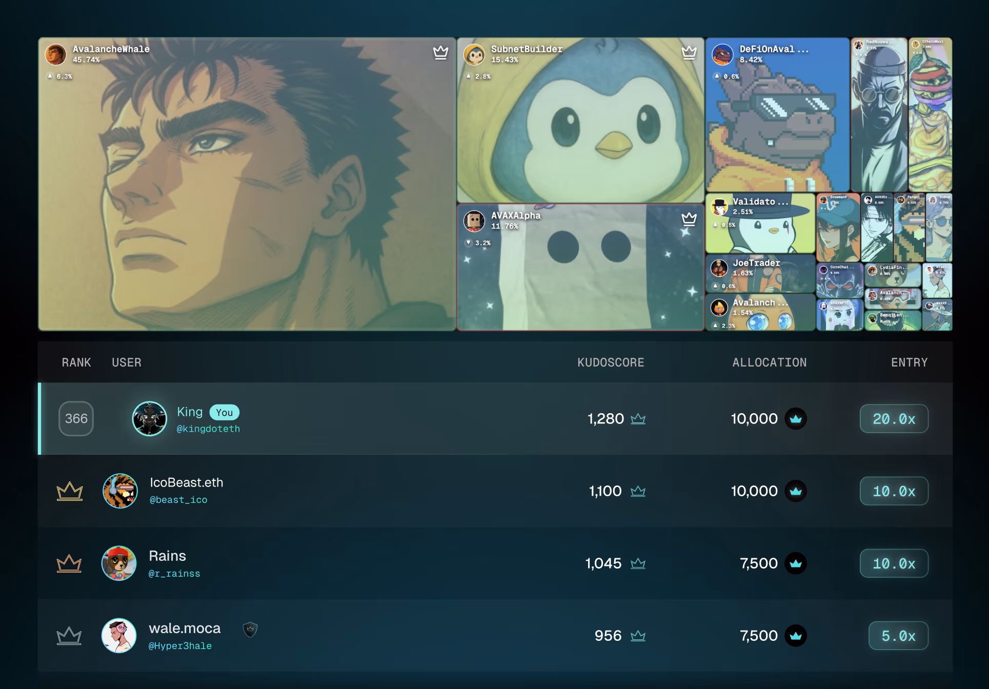The image size is (989, 689).
Task: Click the allocation crown badge in Rains' row
Action: click(795, 563)
